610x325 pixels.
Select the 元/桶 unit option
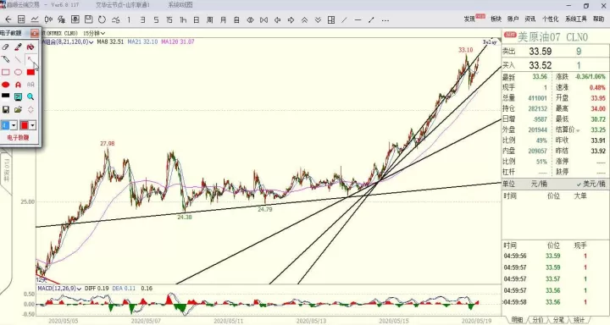pyautogui.click(x=539, y=184)
